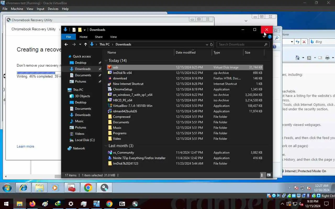Unpin Desktop from Quick access
The image size is (335, 209).
(x=100, y=63)
